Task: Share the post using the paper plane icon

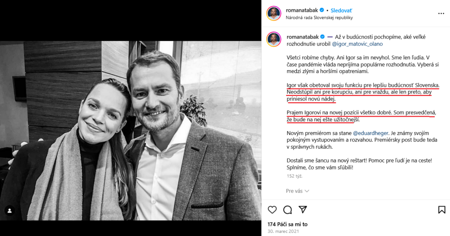Action: pos(303,210)
